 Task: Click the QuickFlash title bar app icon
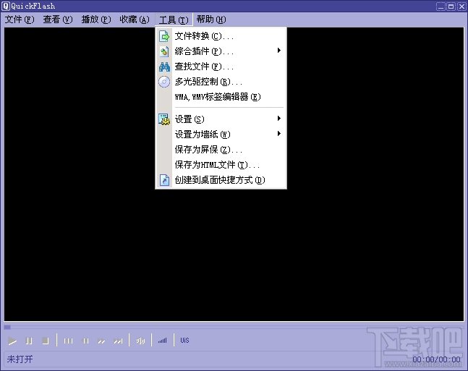click(6, 6)
